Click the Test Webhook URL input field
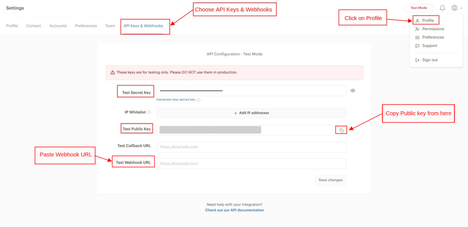The width and height of the screenshot is (468, 227). (x=251, y=164)
